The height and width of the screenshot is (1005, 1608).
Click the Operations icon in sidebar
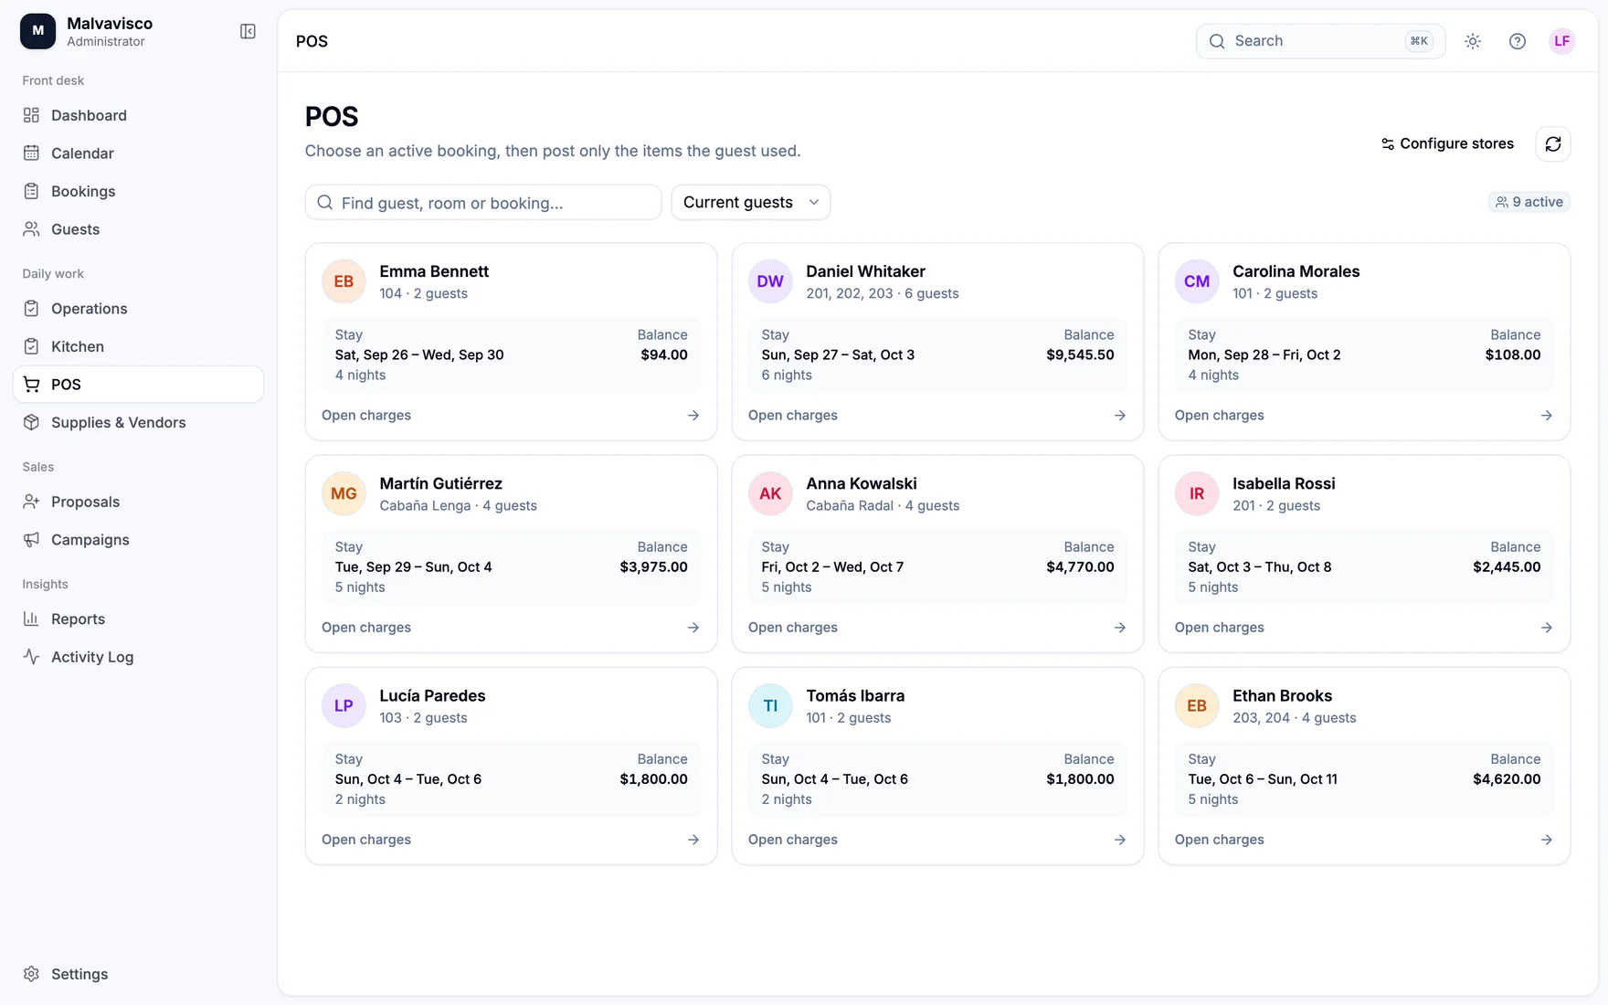pyautogui.click(x=31, y=309)
